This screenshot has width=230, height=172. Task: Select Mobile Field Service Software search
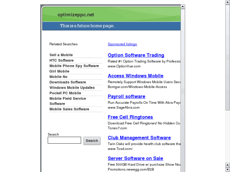point(68,101)
